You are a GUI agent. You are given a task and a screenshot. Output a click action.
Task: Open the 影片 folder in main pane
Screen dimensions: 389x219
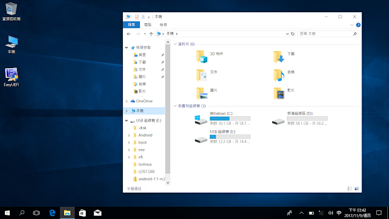pyautogui.click(x=279, y=93)
